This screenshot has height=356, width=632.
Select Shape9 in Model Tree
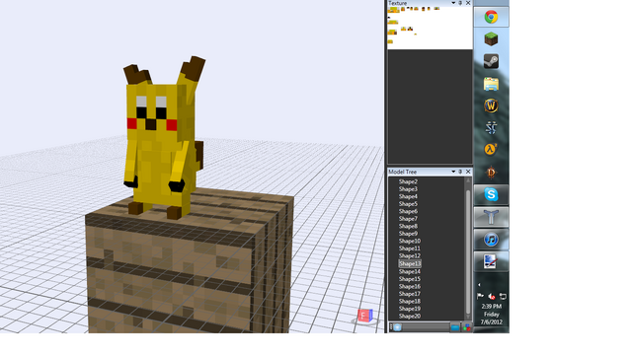pos(408,234)
